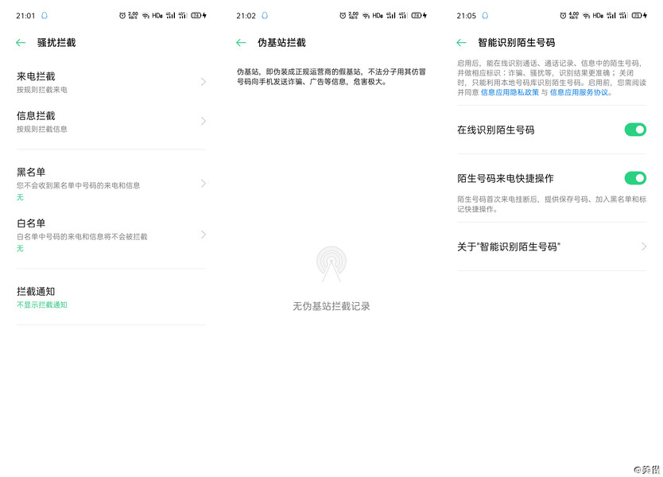This screenshot has width=663, height=477.
Task: Turn off 陌生号码来电快捷操作
Action: pyautogui.click(x=635, y=178)
